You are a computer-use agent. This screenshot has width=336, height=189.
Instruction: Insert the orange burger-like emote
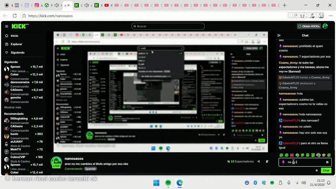[324, 155]
